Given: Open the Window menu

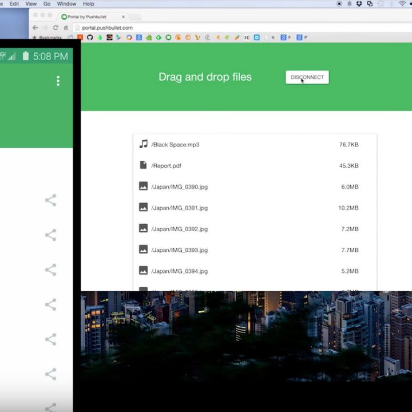Looking at the screenshot, I should [x=66, y=3].
